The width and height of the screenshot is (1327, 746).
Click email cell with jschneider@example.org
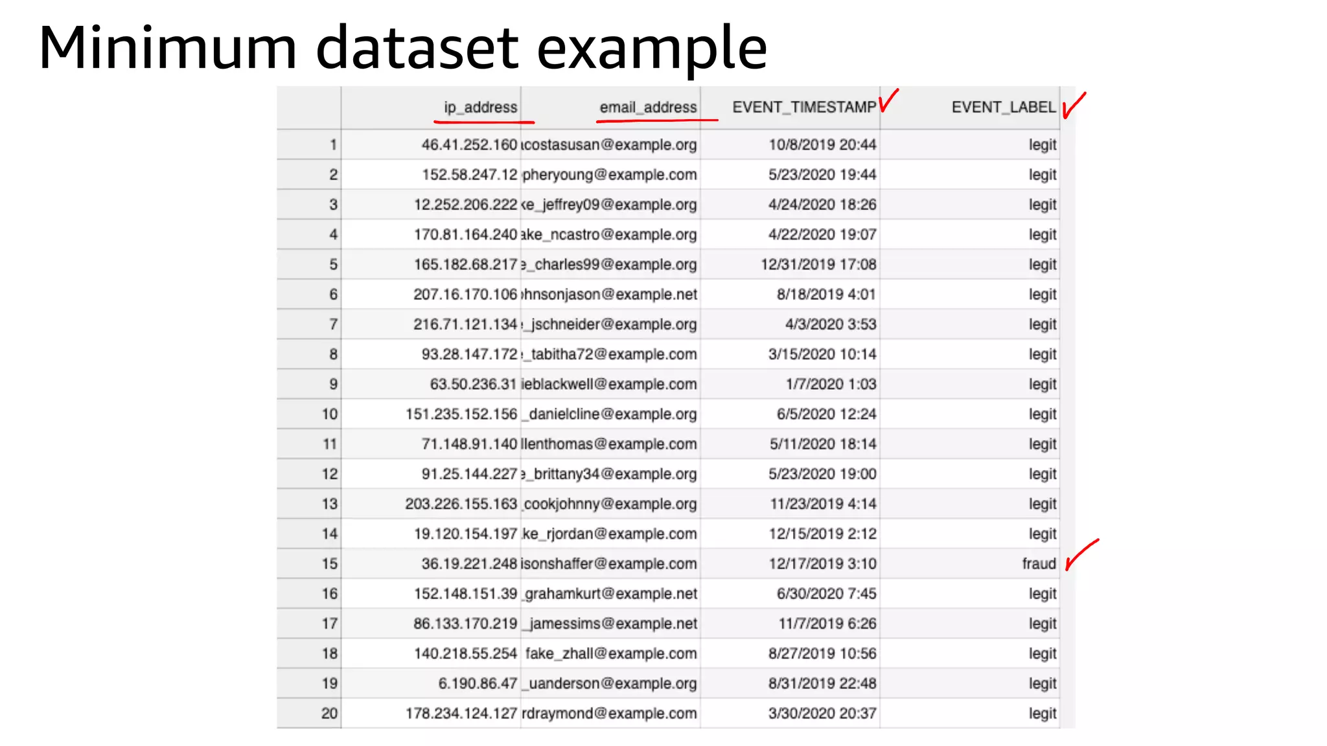coord(610,324)
